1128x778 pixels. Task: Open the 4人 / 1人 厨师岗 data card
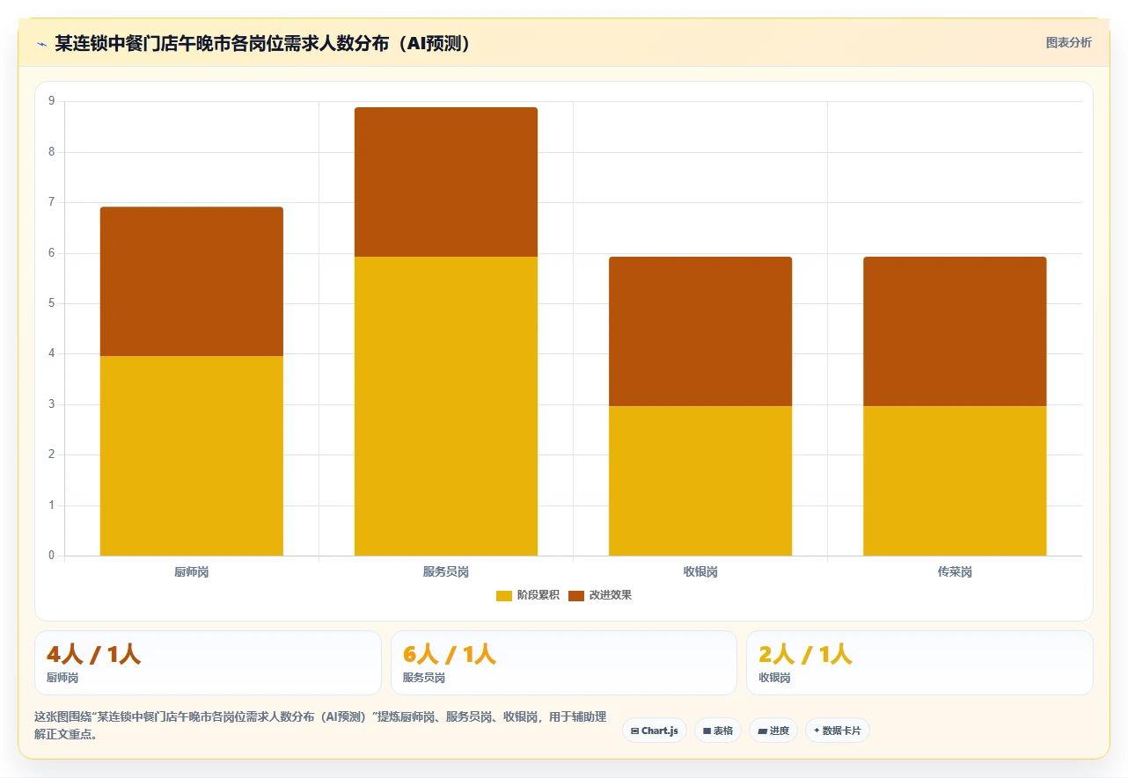pyautogui.click(x=208, y=663)
